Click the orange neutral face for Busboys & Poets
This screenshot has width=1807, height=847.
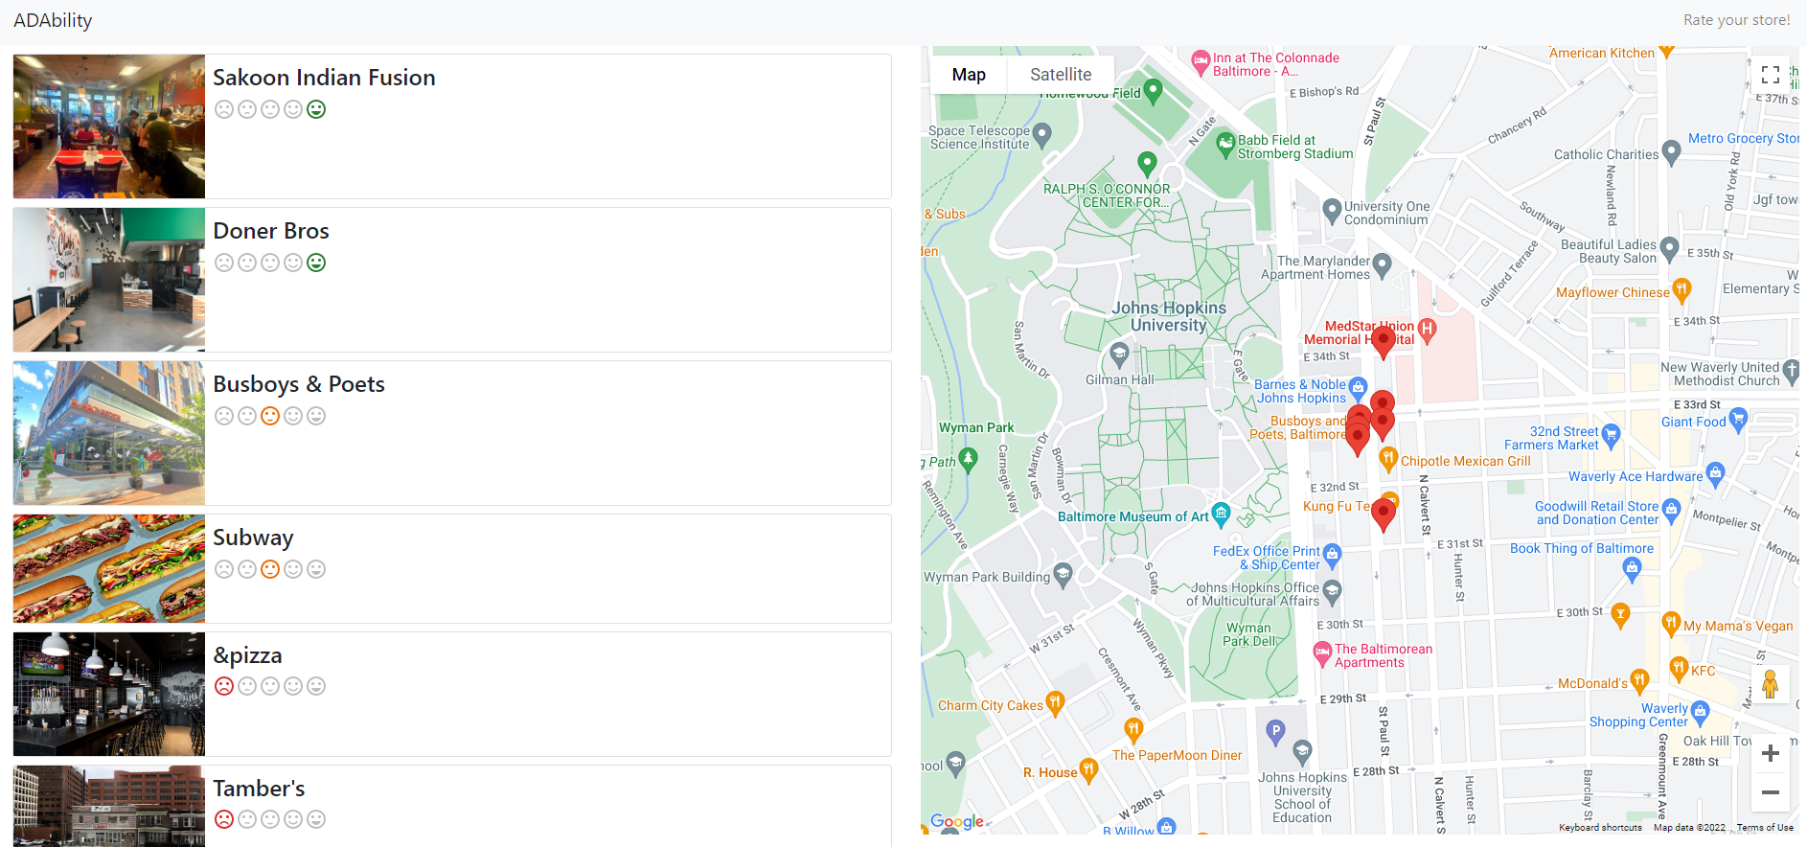pyautogui.click(x=270, y=416)
